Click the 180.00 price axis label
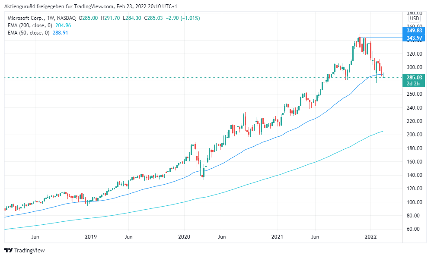Screen dimensions: 431x258 pos(414,148)
